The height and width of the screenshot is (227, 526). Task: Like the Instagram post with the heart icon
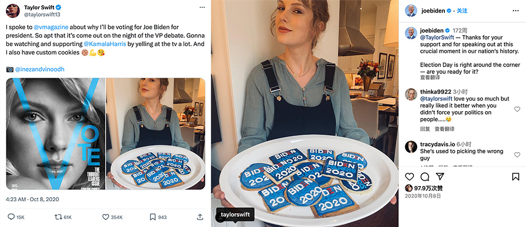click(410, 177)
